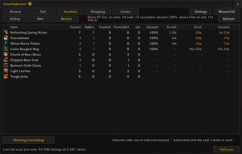The width and height of the screenshot is (242, 154).
Task: Select the Barbaric Cloth Cloak name
Action: (x=26, y=65)
